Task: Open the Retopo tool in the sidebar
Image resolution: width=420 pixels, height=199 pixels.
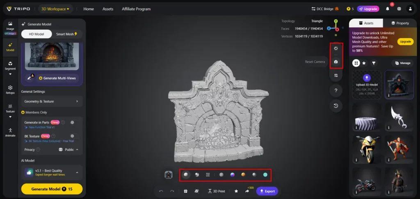Action: (x=10, y=90)
